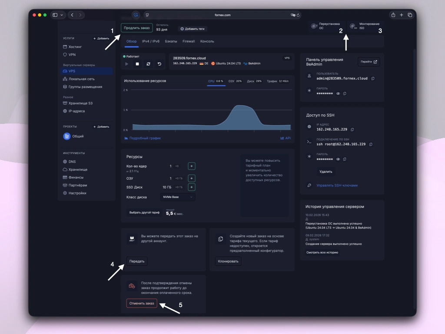Click 'Добавить теги' tag button
The height and width of the screenshot is (334, 445).
(193, 29)
